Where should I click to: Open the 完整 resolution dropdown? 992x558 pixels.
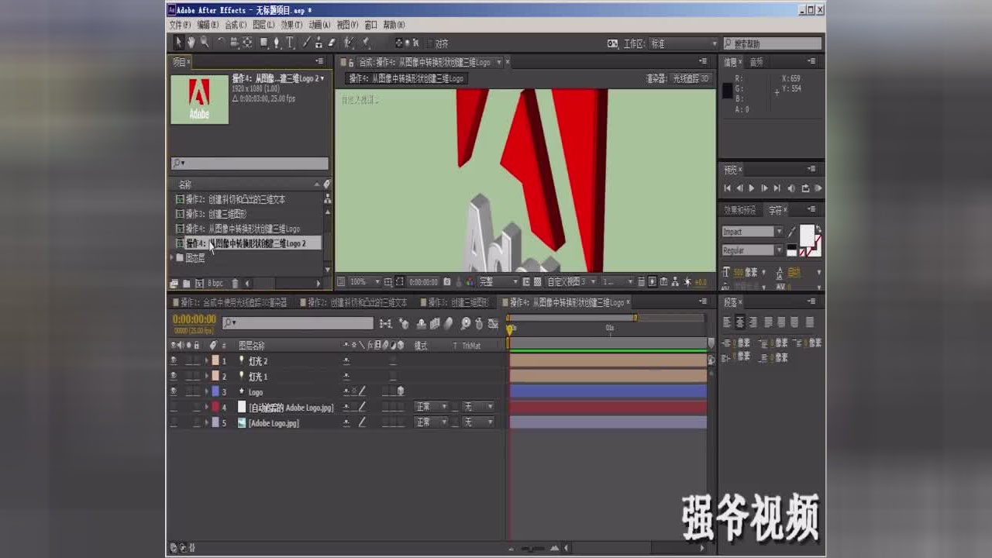coord(497,282)
